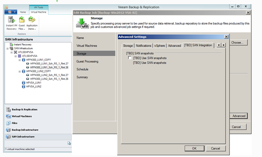Open the SAN Infrastructure navigation pane
The width and height of the screenshot is (262, 157).
click(x=38, y=137)
